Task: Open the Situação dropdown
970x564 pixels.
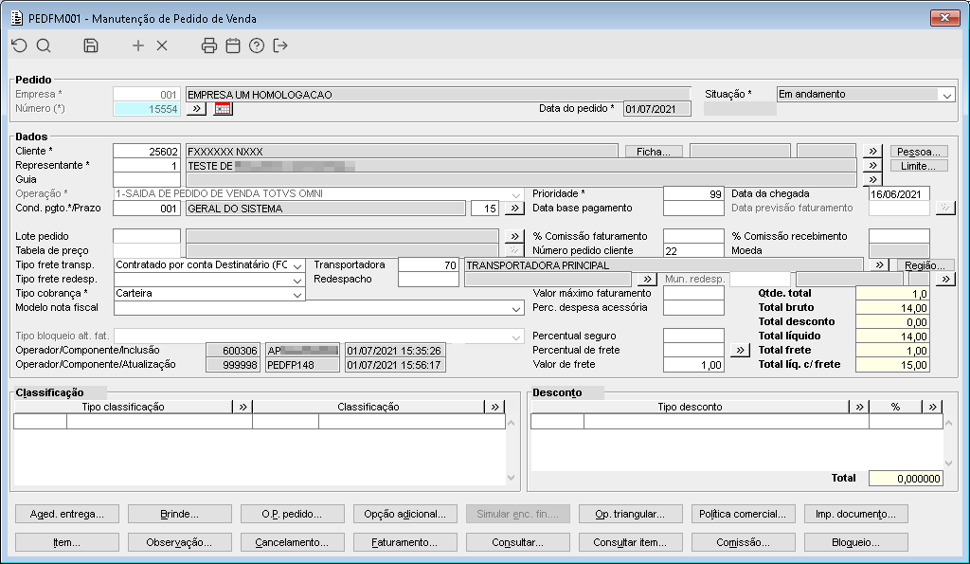Action: (x=946, y=95)
